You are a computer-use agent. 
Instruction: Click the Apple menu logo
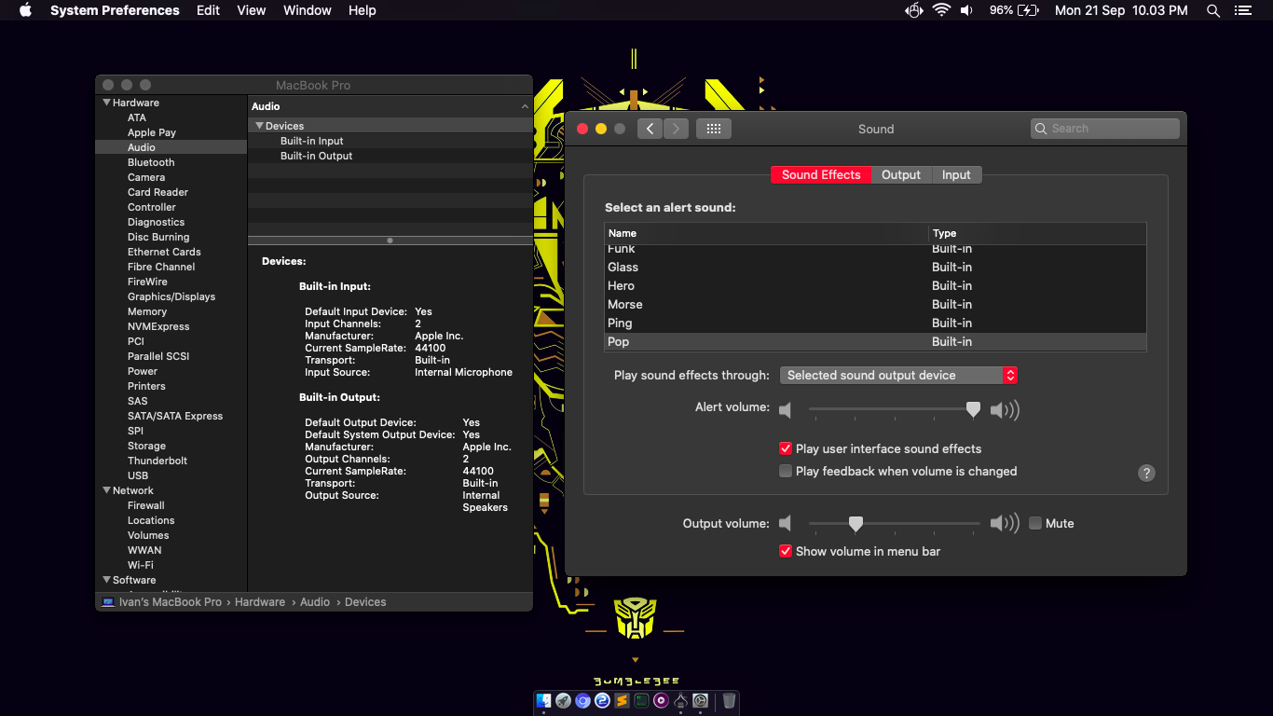(x=25, y=10)
